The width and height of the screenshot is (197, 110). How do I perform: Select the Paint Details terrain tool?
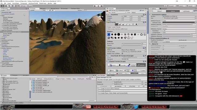click(133, 24)
